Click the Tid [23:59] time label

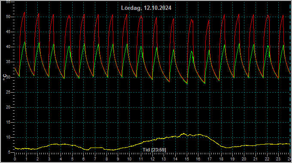(154, 150)
